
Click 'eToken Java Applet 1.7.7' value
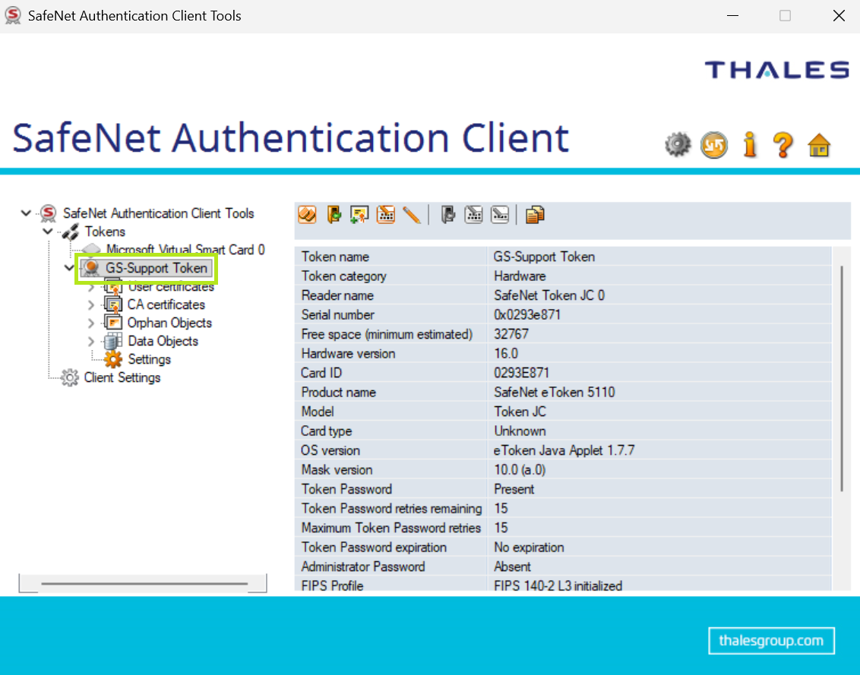pyautogui.click(x=564, y=450)
